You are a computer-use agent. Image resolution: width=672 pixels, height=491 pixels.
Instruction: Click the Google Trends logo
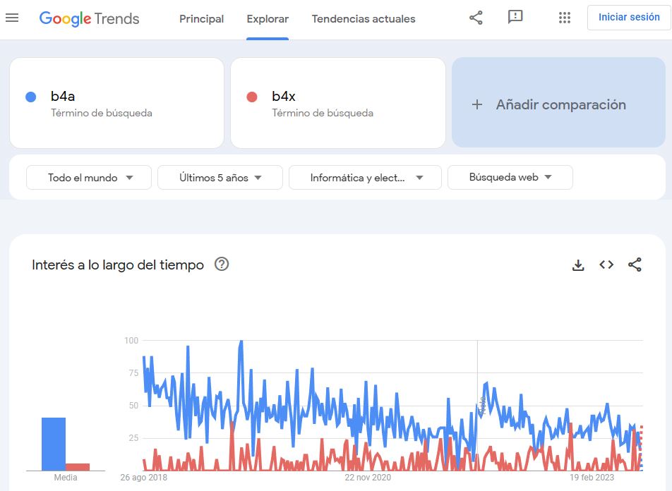(89, 18)
